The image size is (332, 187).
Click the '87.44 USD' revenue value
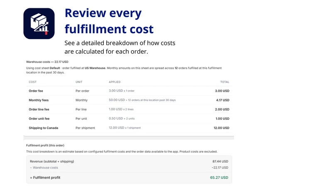click(220, 161)
